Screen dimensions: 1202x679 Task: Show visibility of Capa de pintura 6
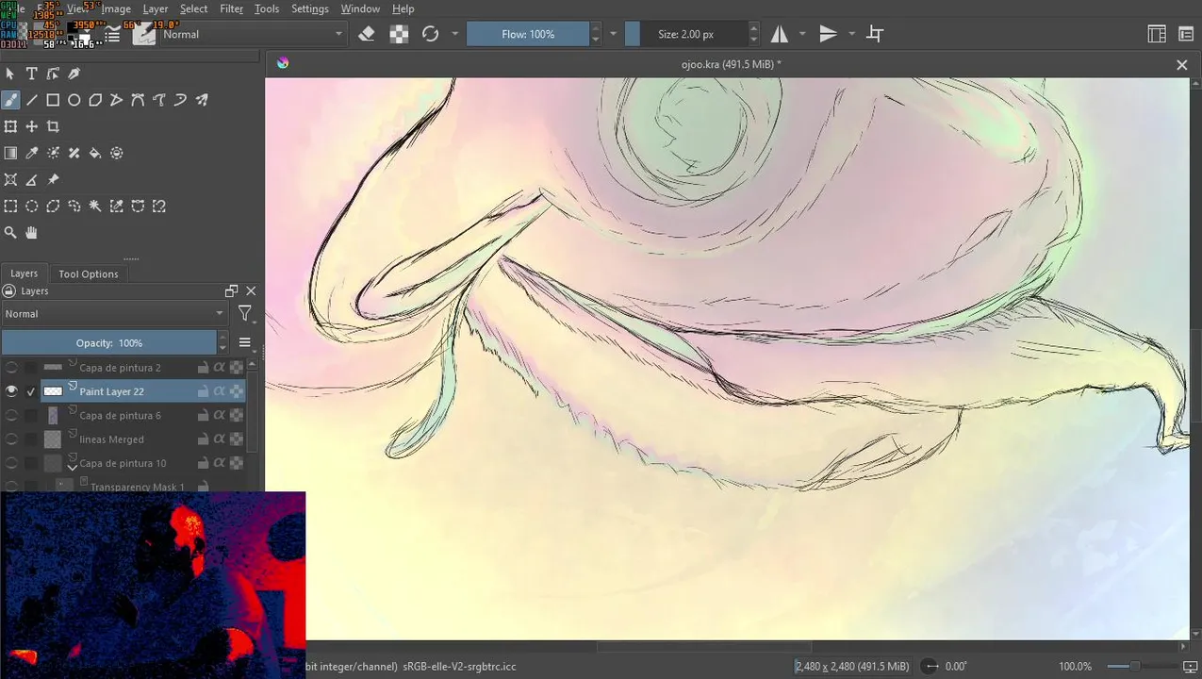(x=11, y=415)
